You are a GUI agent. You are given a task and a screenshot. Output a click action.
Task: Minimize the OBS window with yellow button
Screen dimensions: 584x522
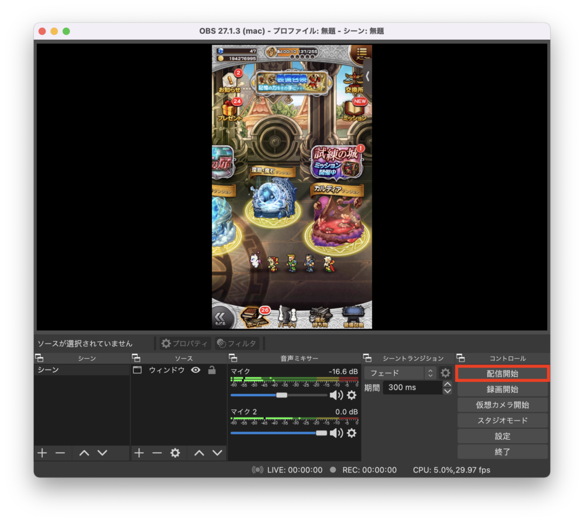click(x=54, y=31)
